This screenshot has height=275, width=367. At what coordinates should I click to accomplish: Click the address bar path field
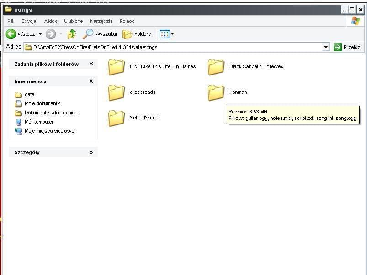(x=177, y=47)
